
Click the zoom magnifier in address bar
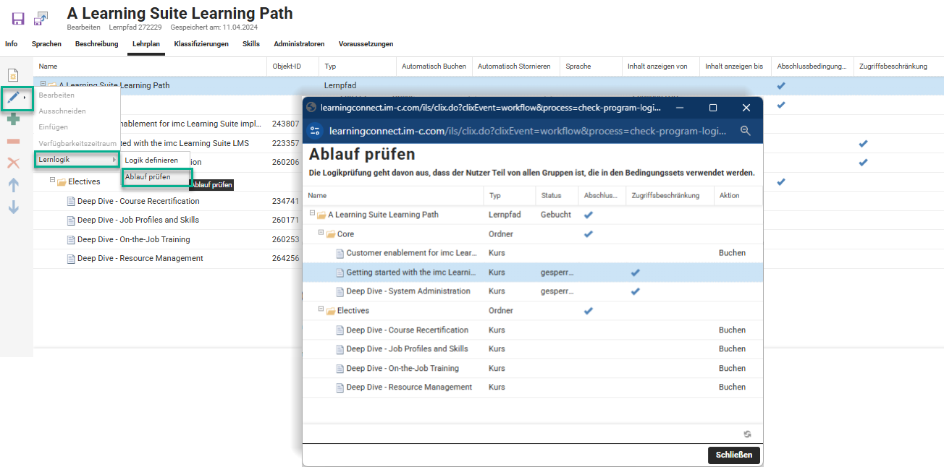[x=746, y=131]
